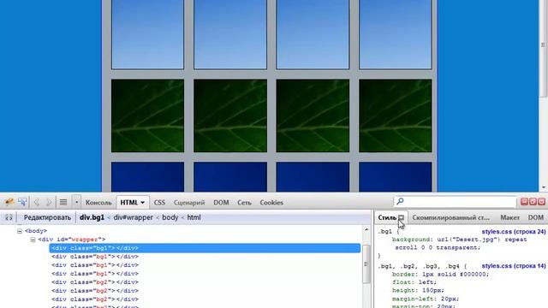The height and width of the screenshot is (308, 548).
Task: Click the web page vertical scrollbar thumb
Action: click(543, 49)
